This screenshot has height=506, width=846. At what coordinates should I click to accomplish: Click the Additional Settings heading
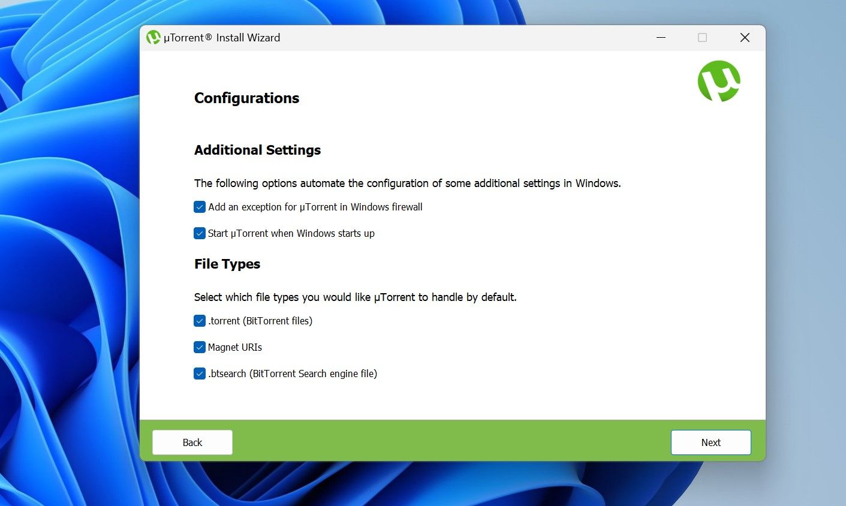point(257,150)
